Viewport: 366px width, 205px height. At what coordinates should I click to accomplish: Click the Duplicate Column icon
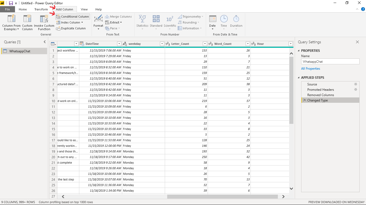(x=58, y=28)
